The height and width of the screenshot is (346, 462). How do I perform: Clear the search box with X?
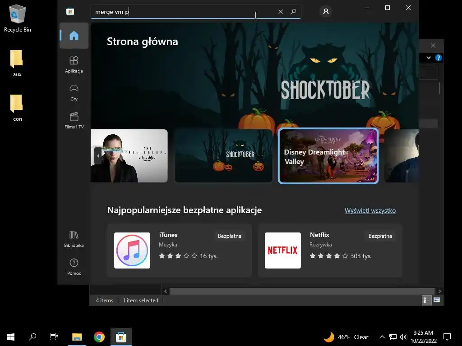click(x=281, y=12)
